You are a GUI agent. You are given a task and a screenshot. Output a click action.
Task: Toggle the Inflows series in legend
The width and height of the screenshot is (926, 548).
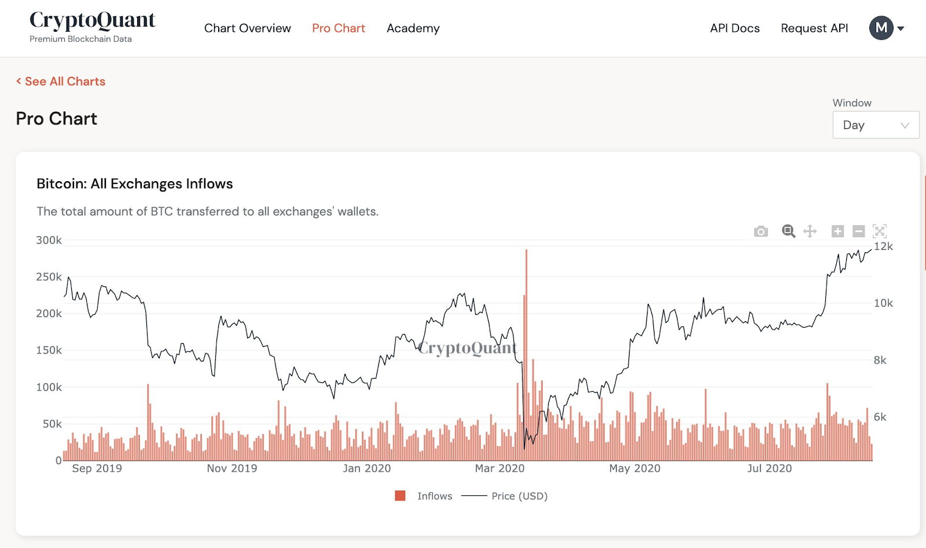pyautogui.click(x=434, y=496)
